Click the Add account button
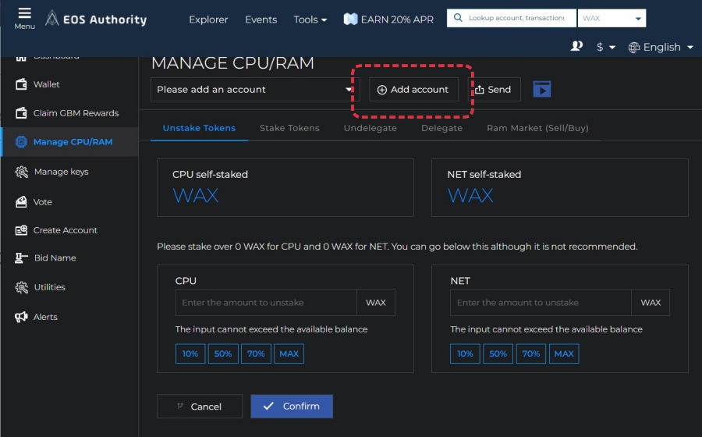 pos(413,90)
